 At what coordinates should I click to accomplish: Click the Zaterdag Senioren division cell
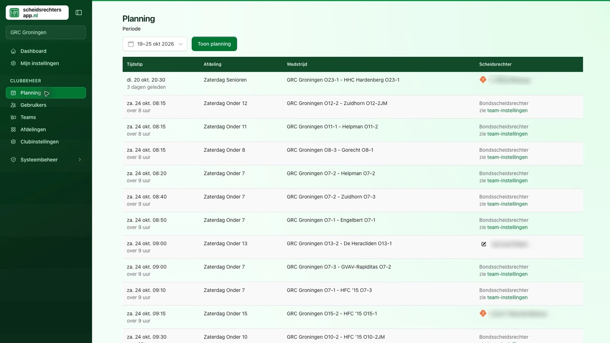click(x=225, y=80)
